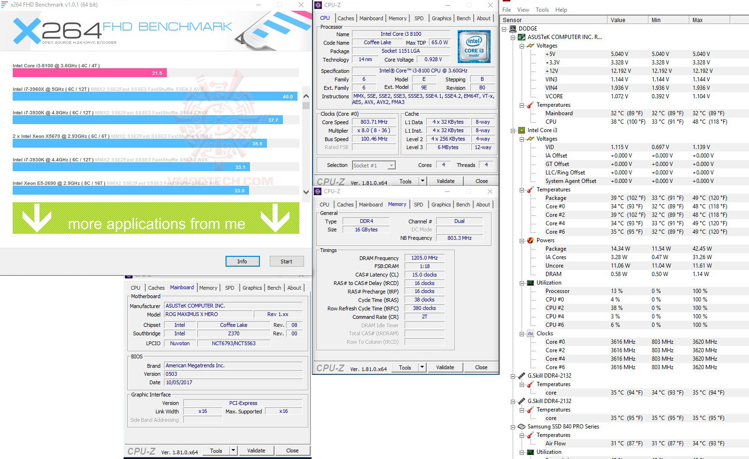Click the Powers flame icon in HWMonitor

click(x=531, y=240)
